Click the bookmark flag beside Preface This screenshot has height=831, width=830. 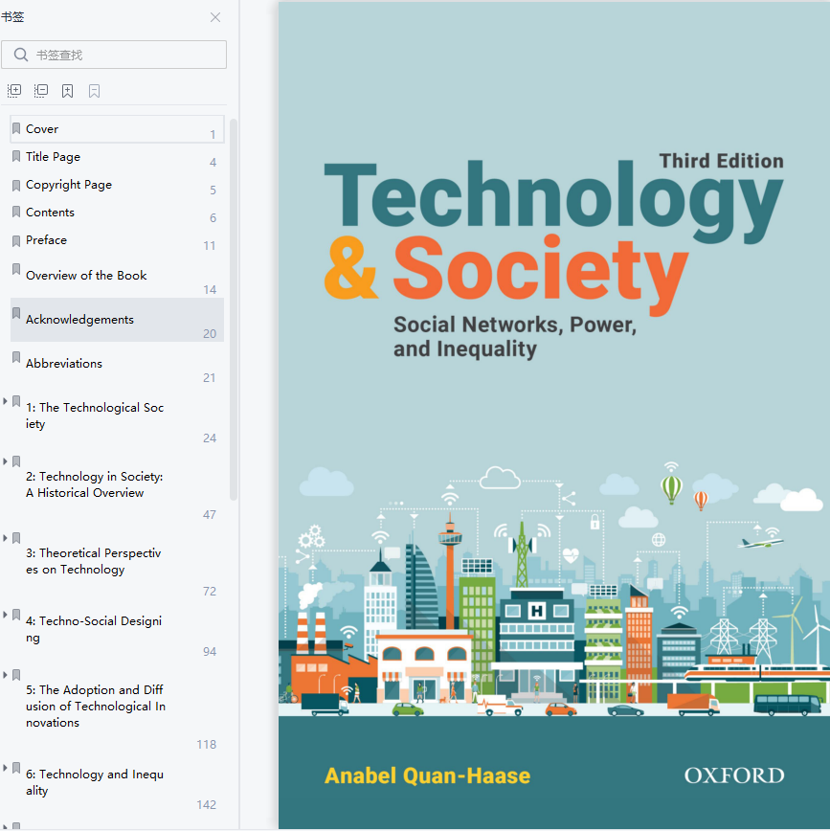click(16, 241)
